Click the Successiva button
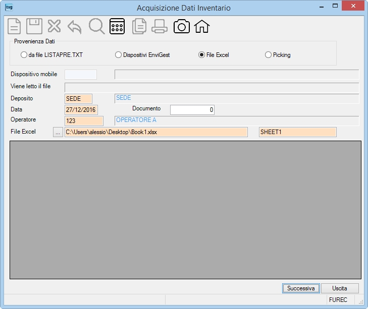368x309 pixels. tap(301, 288)
